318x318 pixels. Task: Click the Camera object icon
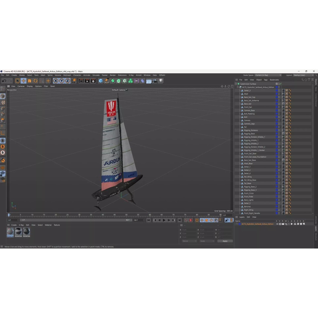[x=155, y=81]
